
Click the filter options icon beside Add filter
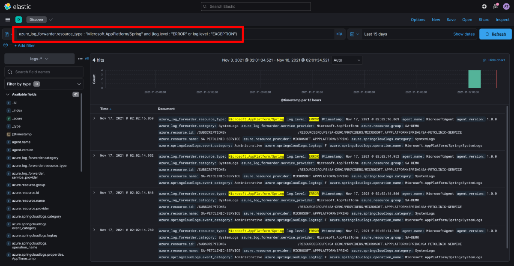tap(6, 45)
